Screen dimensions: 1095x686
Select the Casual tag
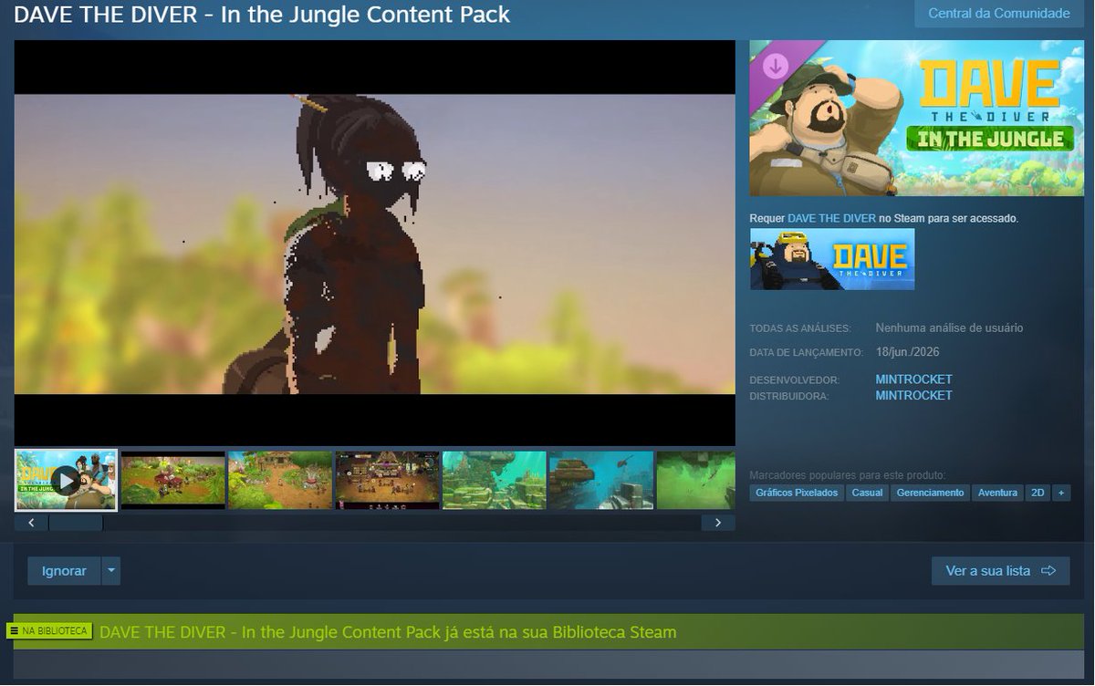pyautogui.click(x=867, y=493)
